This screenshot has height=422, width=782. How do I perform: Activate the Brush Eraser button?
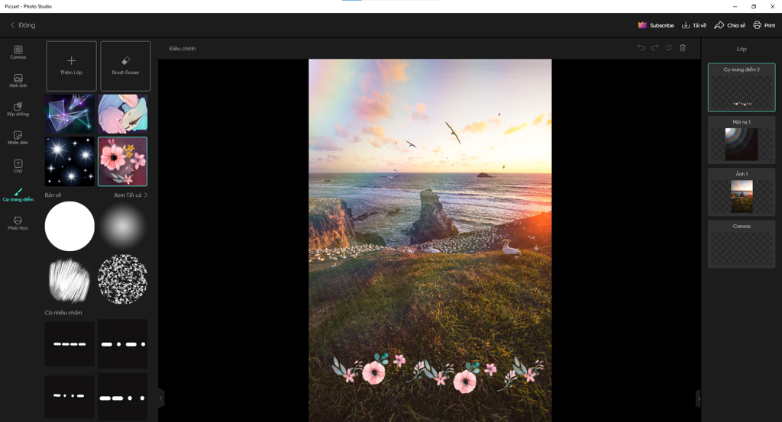tap(125, 66)
